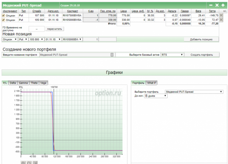Open the В днях expiry units dropdown

156,96
